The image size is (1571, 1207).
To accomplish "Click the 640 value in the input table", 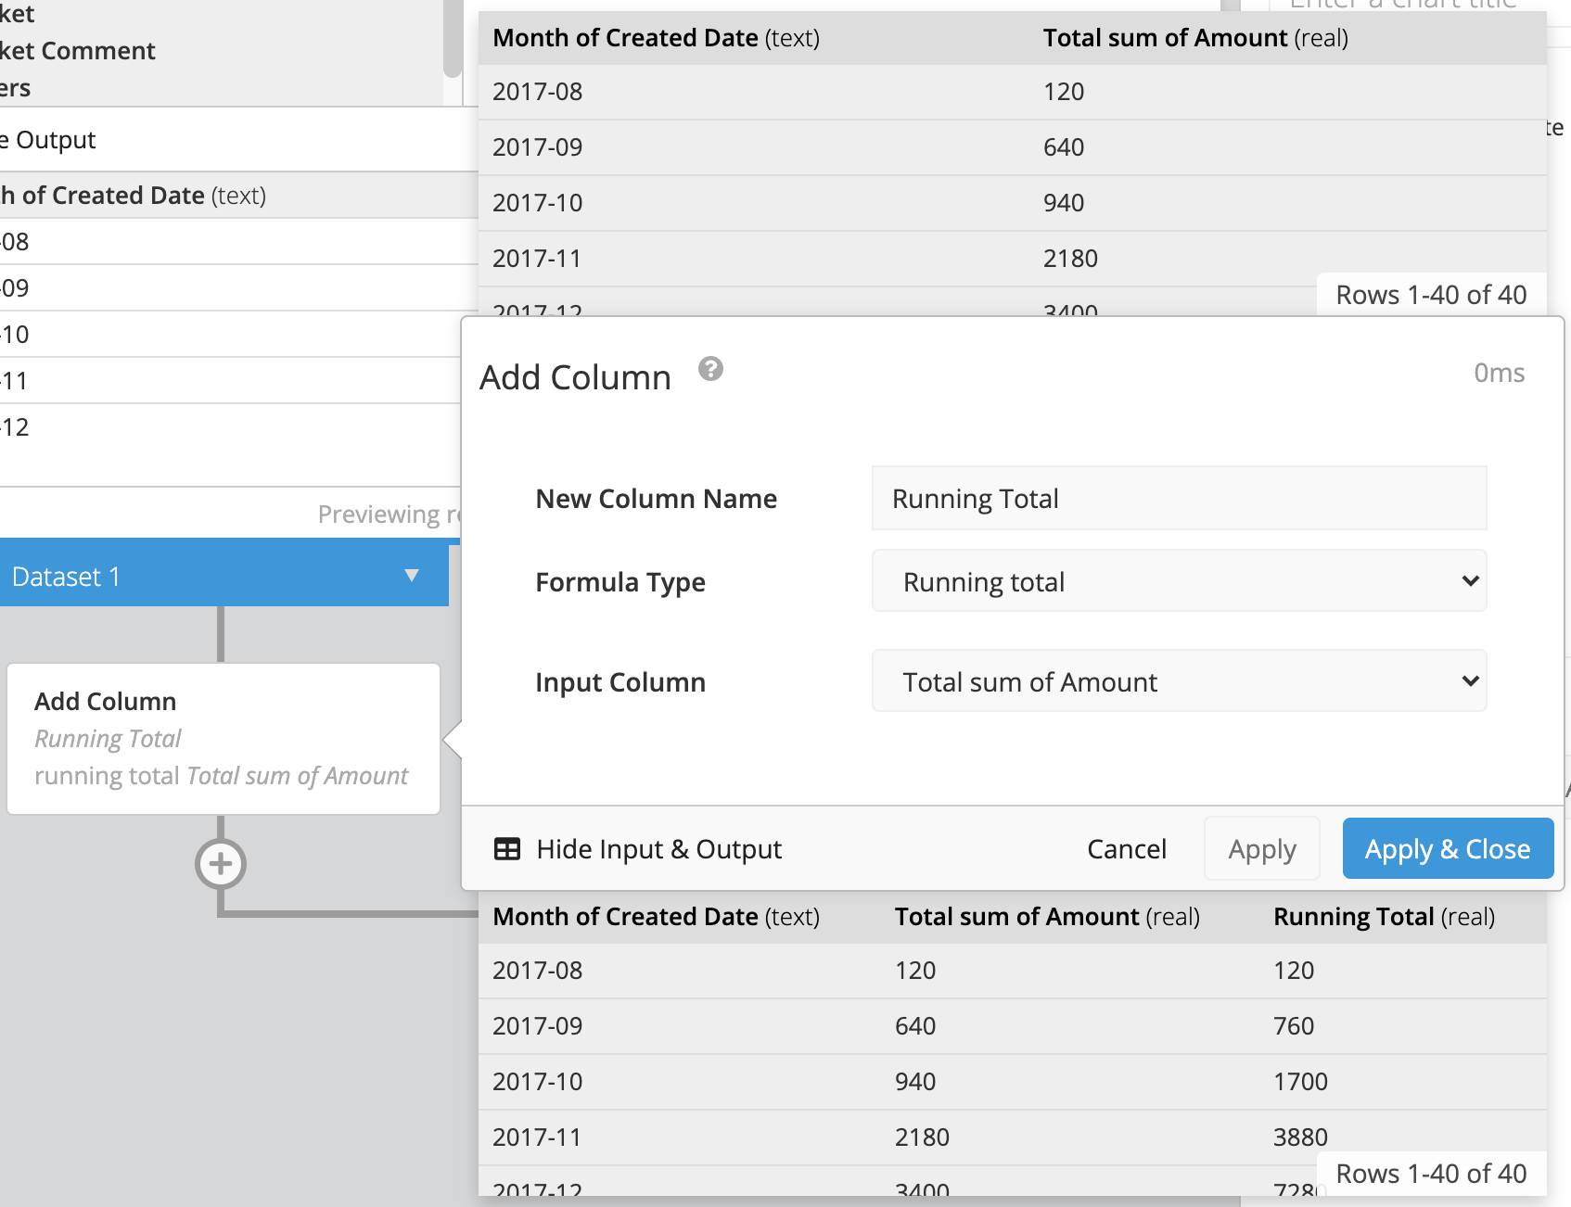I will point(1064,147).
